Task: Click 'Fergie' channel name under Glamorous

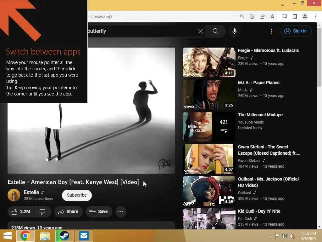Action: click(x=243, y=58)
